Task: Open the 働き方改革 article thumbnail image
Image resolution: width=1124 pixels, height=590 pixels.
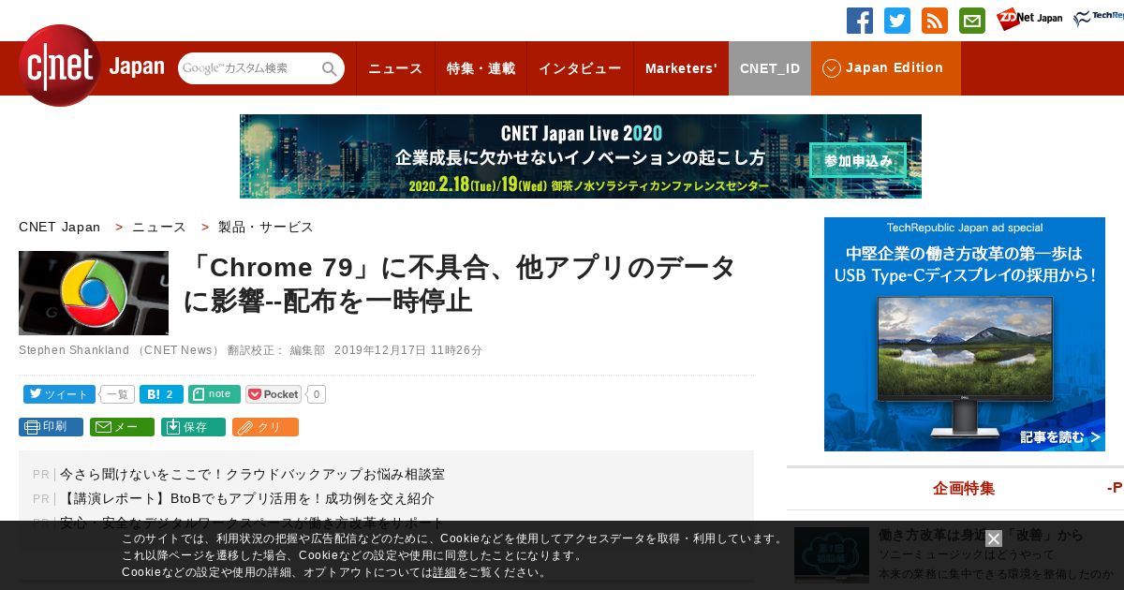Action: [832, 554]
